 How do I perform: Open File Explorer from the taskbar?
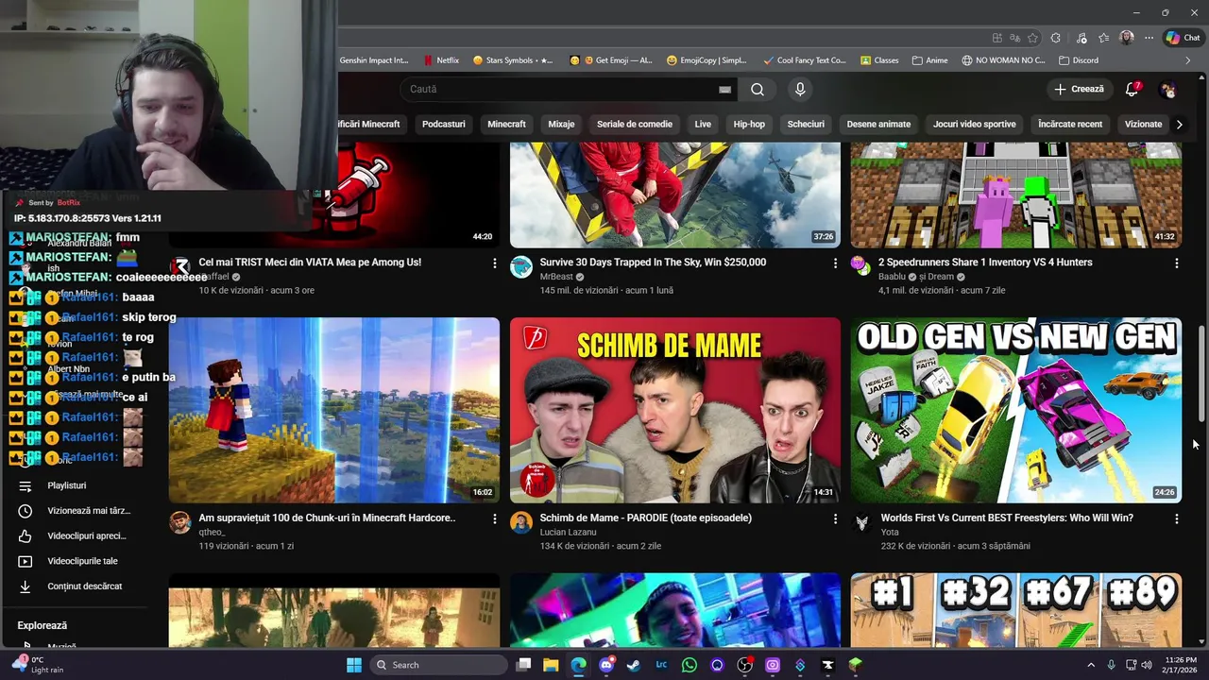551,665
